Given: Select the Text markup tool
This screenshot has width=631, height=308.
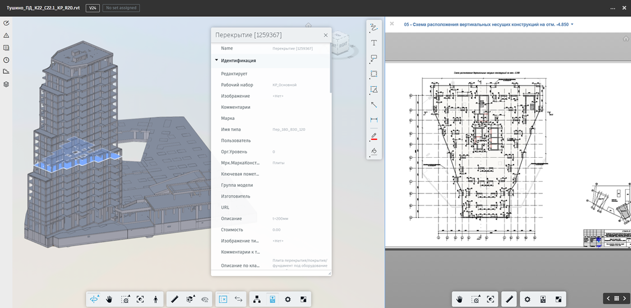Looking at the screenshot, I should (x=374, y=43).
